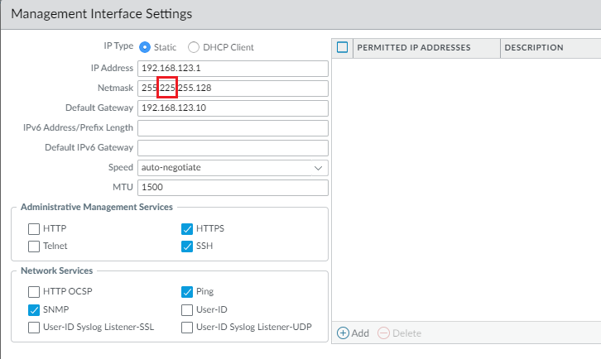The width and height of the screenshot is (601, 359).
Task: Enable the HTTP management service
Action: (34, 229)
